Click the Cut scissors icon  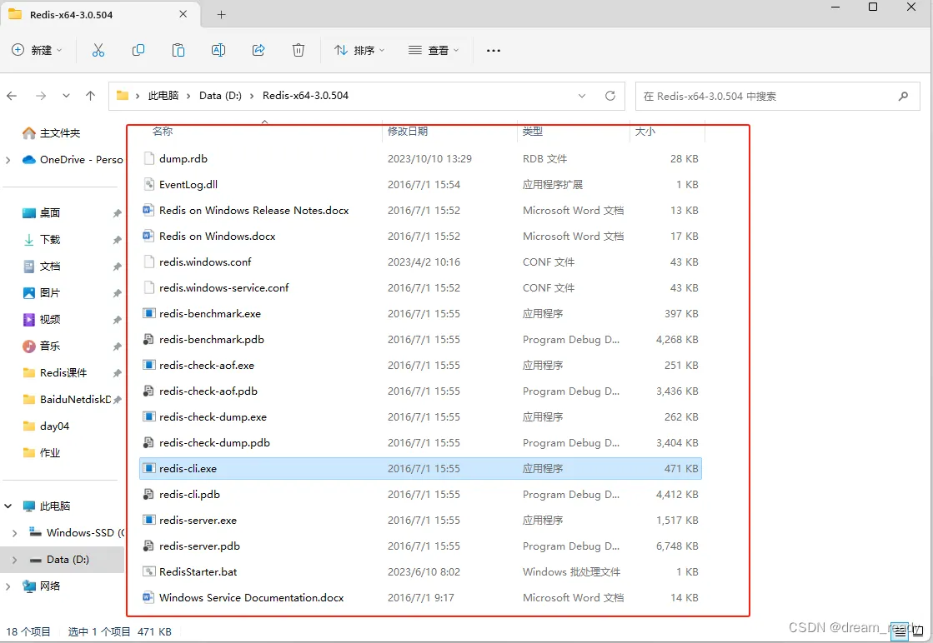tap(98, 51)
